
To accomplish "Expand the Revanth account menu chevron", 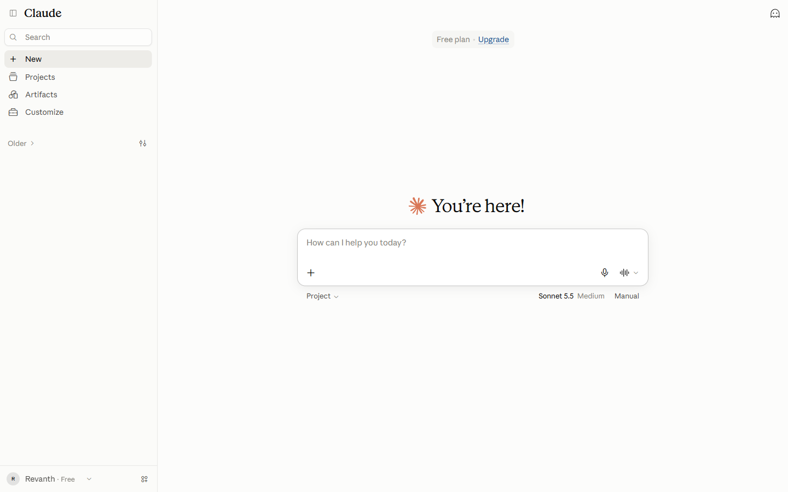I will tap(89, 479).
